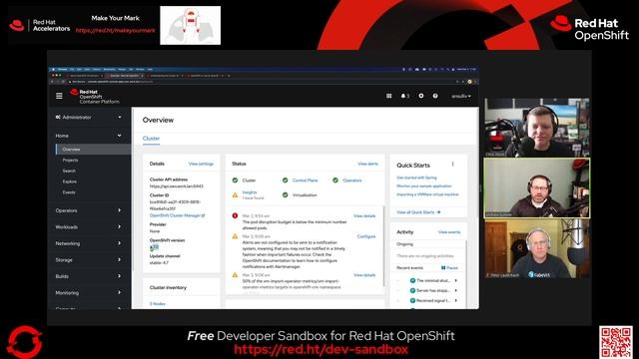Screen dimensions: 639x359
Task: Open the red.ht/makeyourmark link
Action: point(116,30)
